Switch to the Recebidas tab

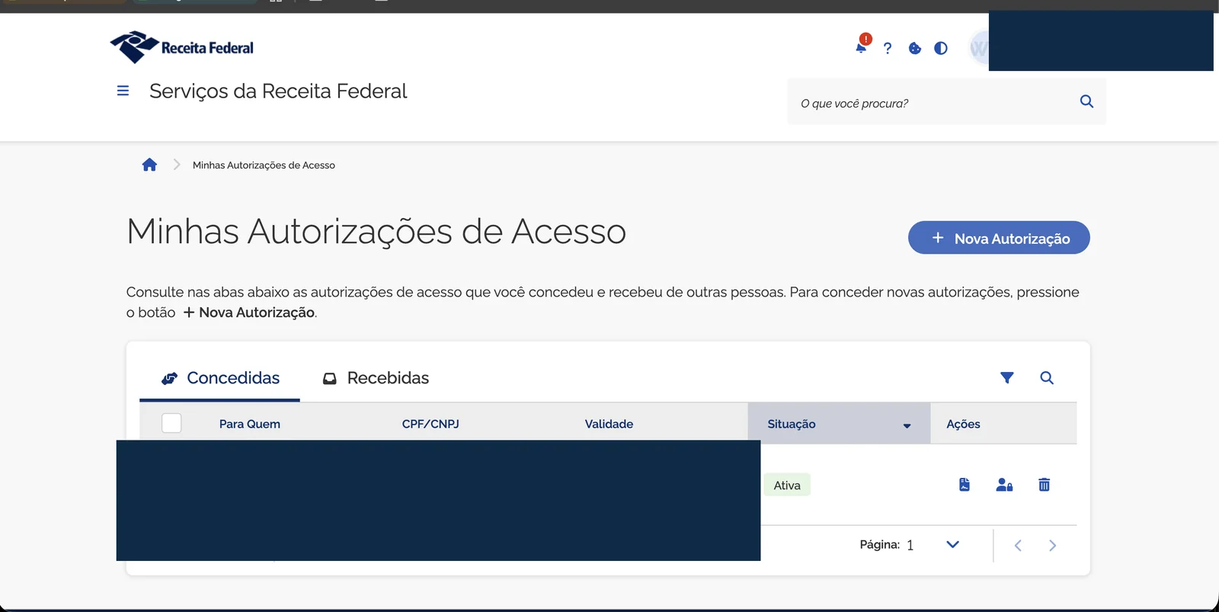[x=376, y=378]
